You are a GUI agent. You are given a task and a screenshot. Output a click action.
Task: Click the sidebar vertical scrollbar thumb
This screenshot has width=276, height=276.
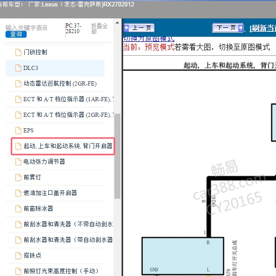tap(117, 156)
